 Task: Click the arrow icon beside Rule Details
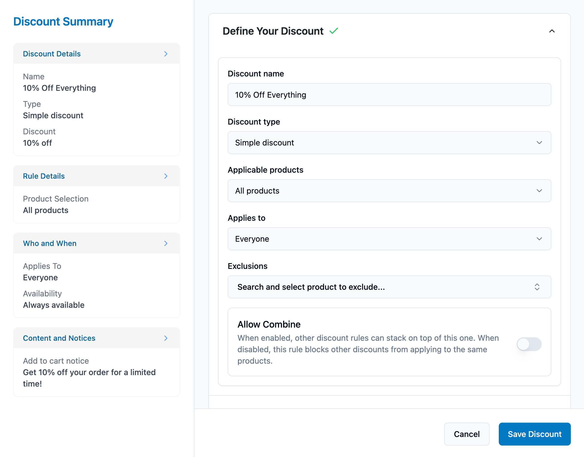click(x=166, y=176)
